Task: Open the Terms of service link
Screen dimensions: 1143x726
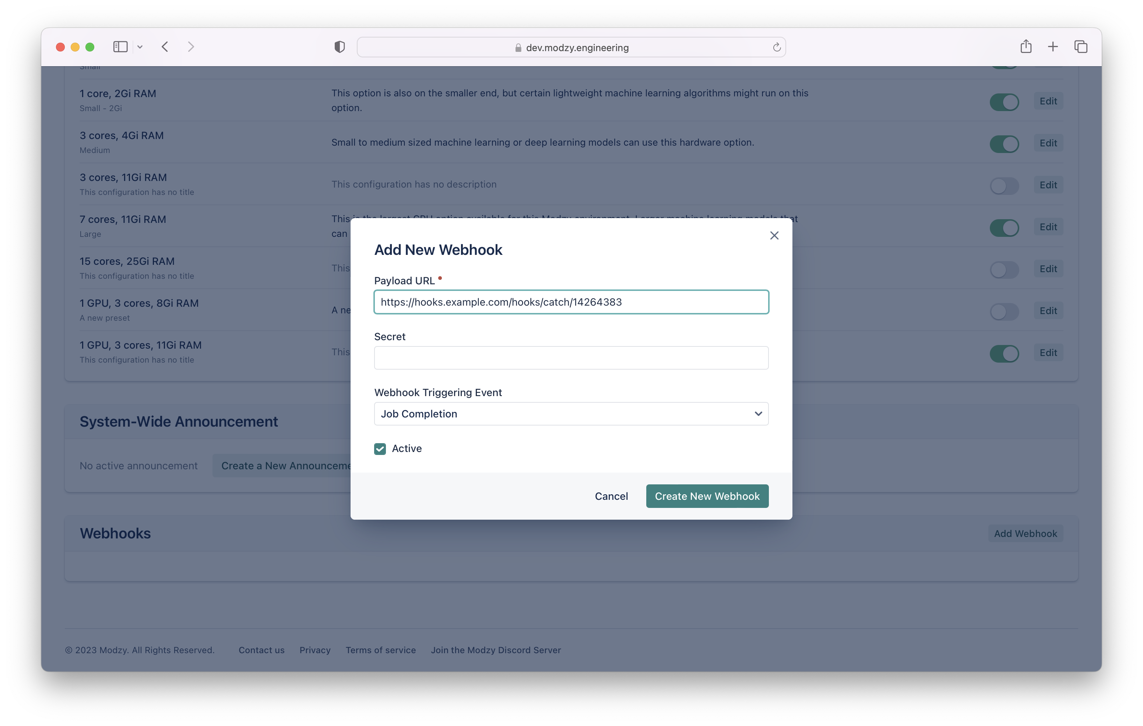Action: click(380, 650)
